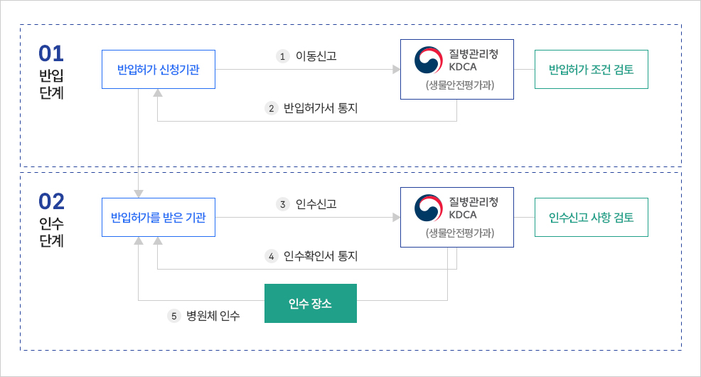Screen dimensions: 701x377
Task: Click the 반입허가서 통지 label
Action: click(321, 109)
